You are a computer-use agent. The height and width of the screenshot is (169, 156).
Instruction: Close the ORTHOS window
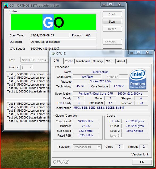119,5
